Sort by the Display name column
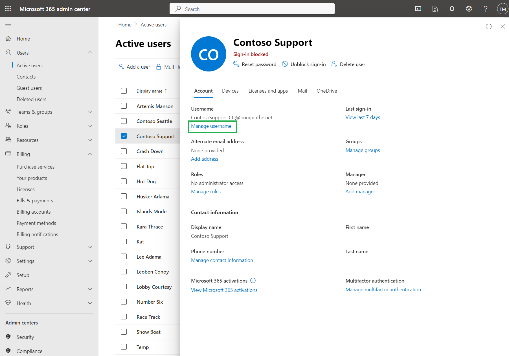The width and height of the screenshot is (509, 356). pos(150,91)
